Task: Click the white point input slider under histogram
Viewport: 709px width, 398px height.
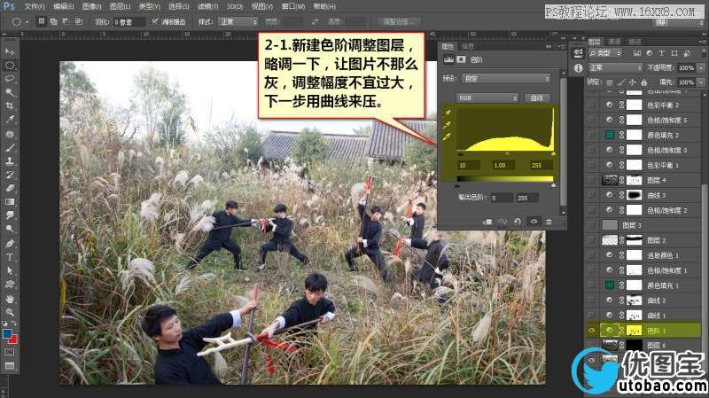Action: coord(553,154)
